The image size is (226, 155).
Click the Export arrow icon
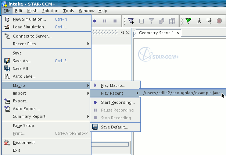click(x=7, y=101)
